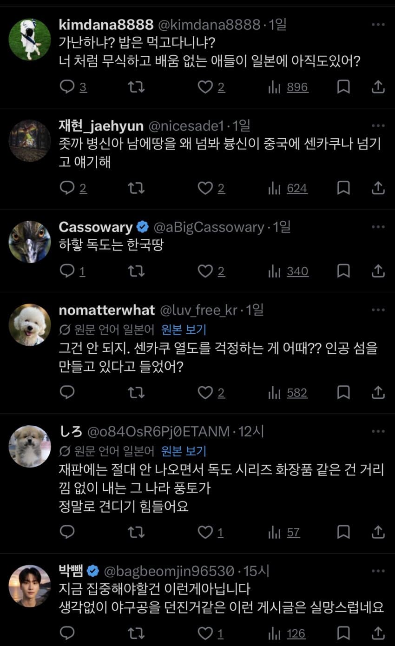Open kimdana8888's profile picture
This screenshot has width=395, height=646.
30,40
